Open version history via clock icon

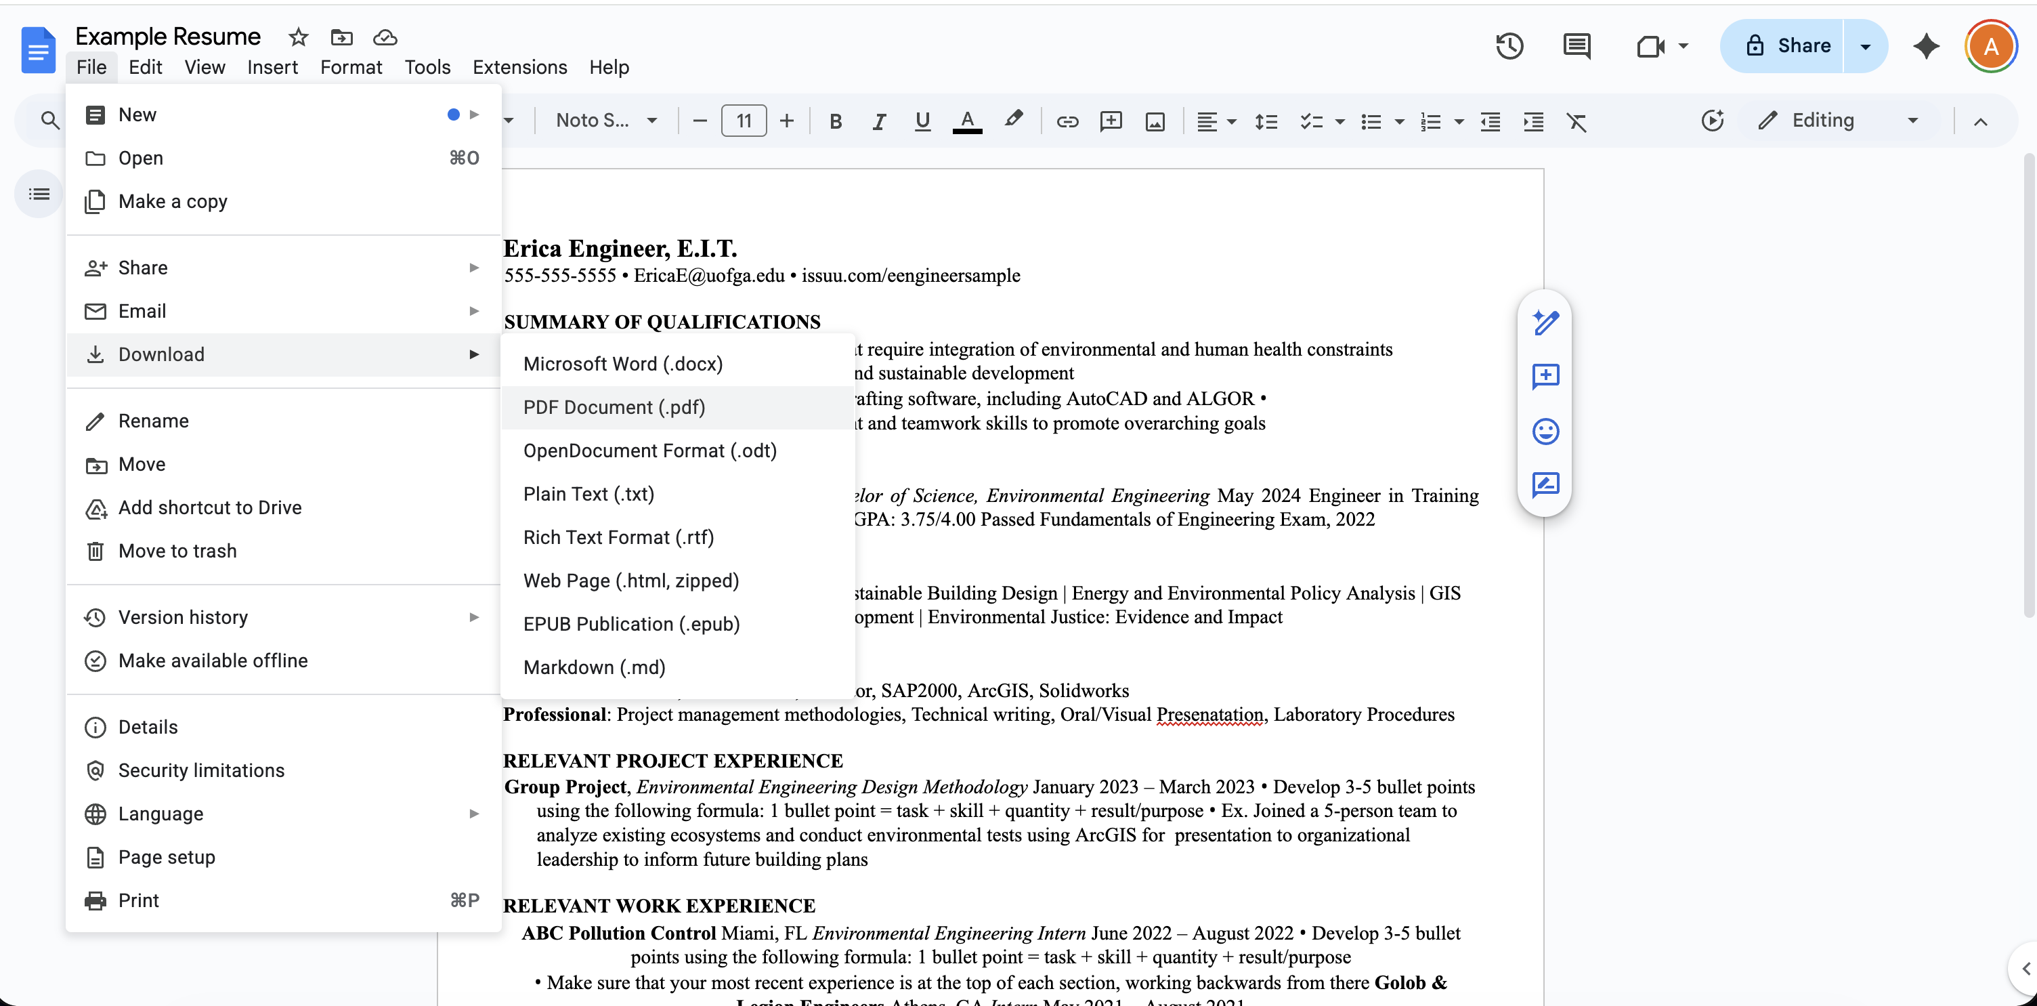click(x=1509, y=46)
